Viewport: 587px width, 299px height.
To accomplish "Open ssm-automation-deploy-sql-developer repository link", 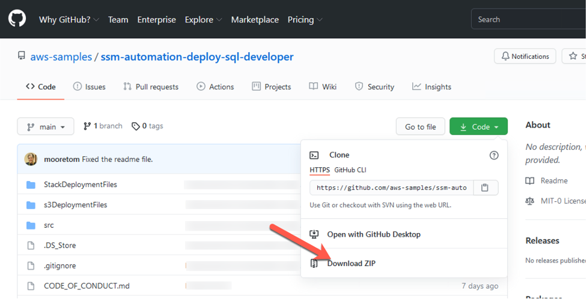I will pos(197,57).
